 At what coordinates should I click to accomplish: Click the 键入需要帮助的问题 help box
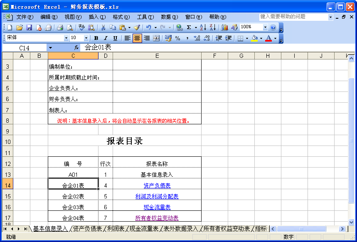(x=293, y=17)
